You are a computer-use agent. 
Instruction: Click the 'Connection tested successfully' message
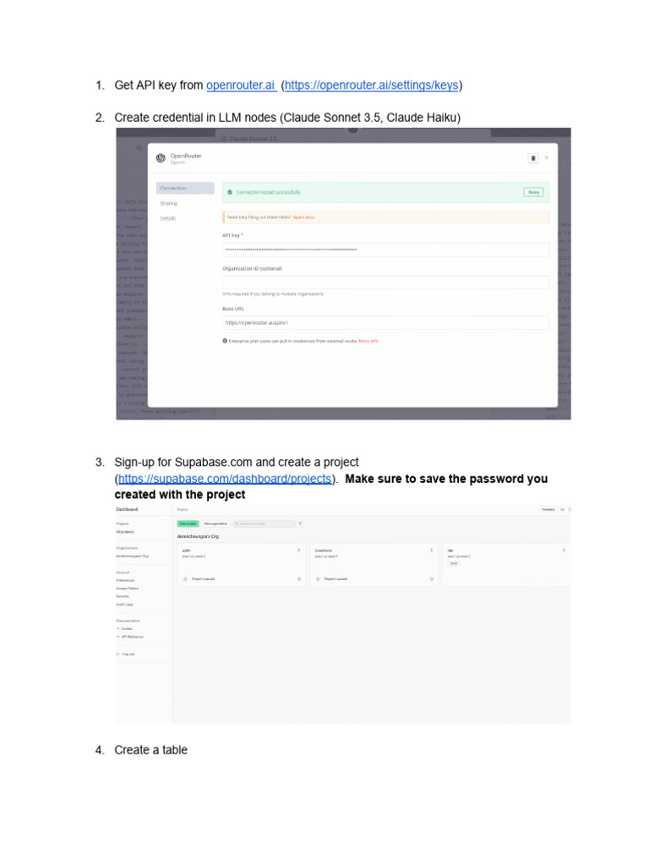click(x=268, y=192)
